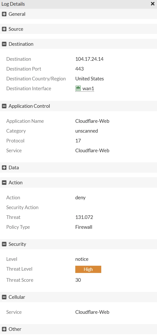Click the deny action value

(x=80, y=197)
